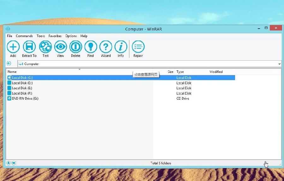Run the Test archive tool
284x181 pixels.
45,47
